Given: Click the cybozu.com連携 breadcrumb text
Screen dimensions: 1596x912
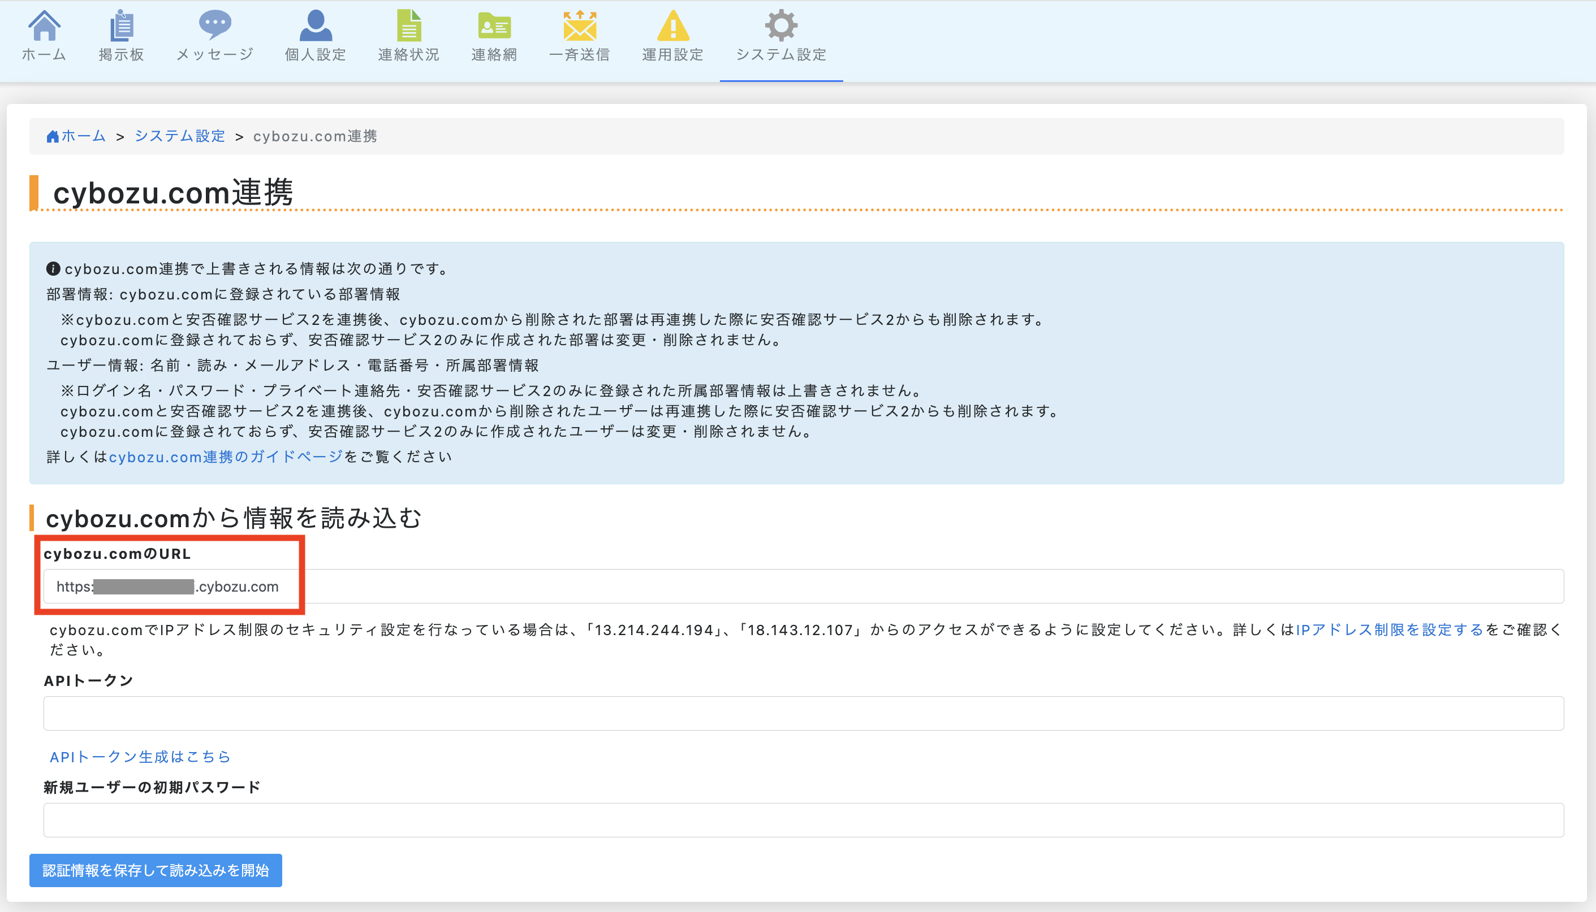Looking at the screenshot, I should (316, 136).
